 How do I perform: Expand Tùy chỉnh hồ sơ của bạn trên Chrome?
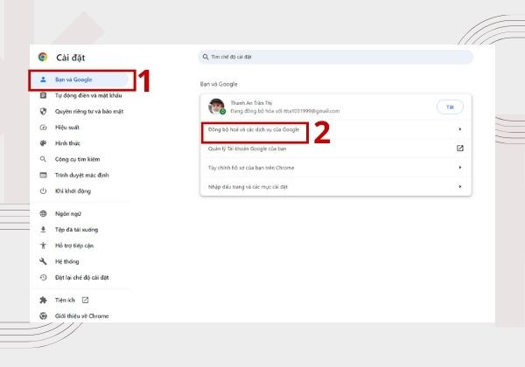coord(335,168)
